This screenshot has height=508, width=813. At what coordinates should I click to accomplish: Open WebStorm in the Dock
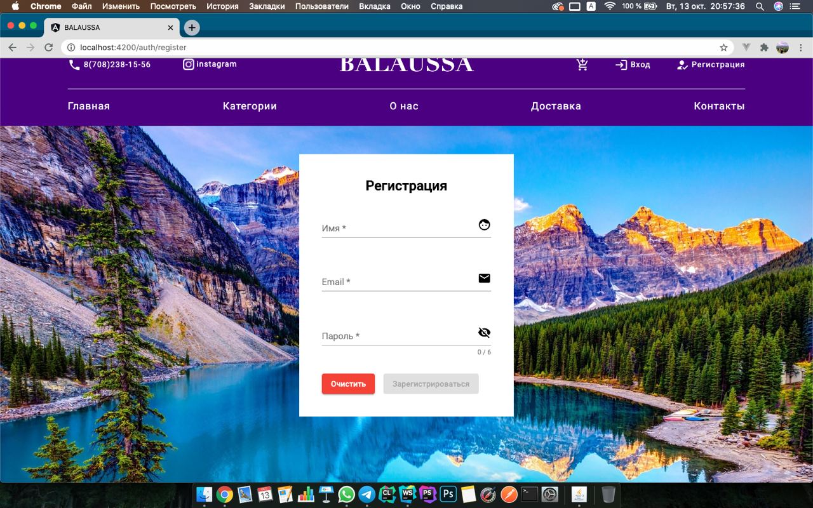click(x=407, y=494)
